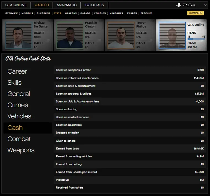Go to the Overview submenu link
The image size is (210, 196).
pyautogui.click(x=11, y=13)
